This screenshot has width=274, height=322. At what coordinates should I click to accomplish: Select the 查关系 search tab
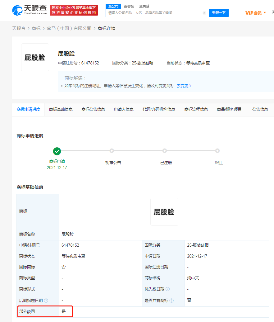coord(144,6)
